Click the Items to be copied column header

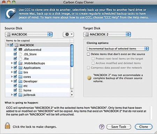pos(38,40)
